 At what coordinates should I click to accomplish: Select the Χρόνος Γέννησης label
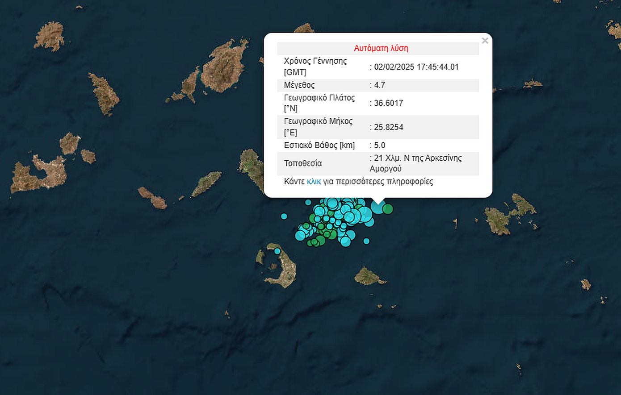pos(315,61)
